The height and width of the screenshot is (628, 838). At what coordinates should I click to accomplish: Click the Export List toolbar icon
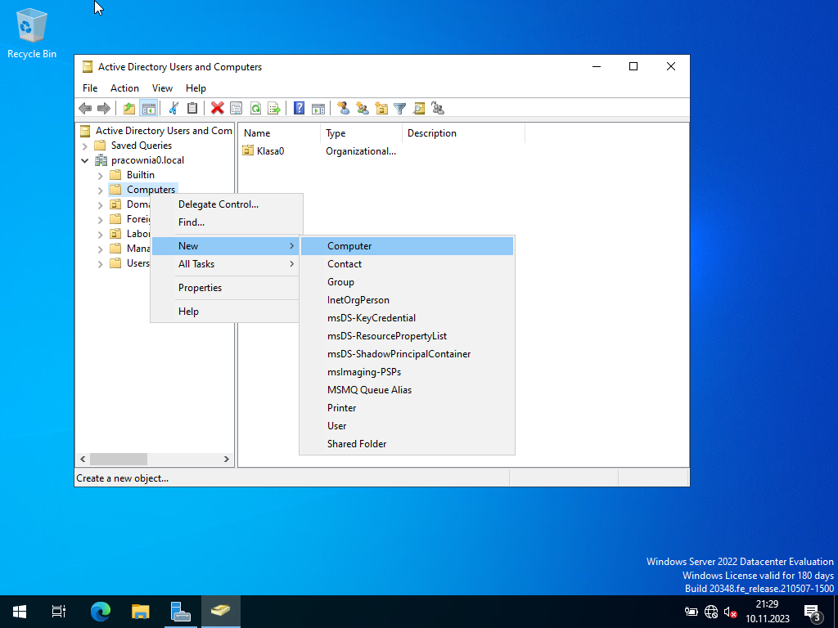[x=274, y=109]
